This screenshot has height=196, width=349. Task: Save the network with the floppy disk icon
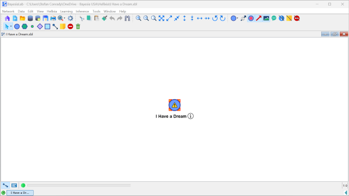point(45,18)
